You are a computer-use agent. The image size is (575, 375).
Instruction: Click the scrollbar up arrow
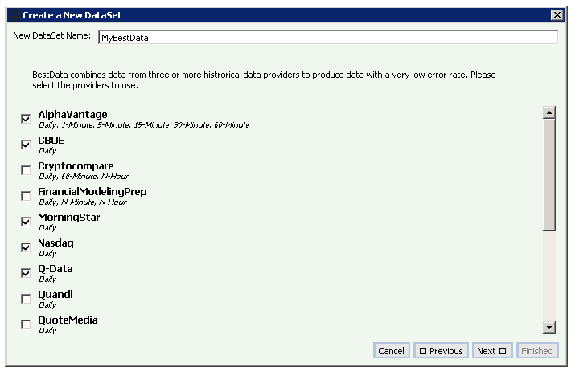pyautogui.click(x=550, y=112)
